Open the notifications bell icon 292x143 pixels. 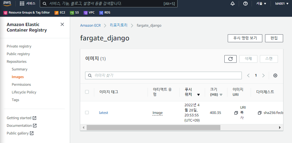[x=233, y=4]
